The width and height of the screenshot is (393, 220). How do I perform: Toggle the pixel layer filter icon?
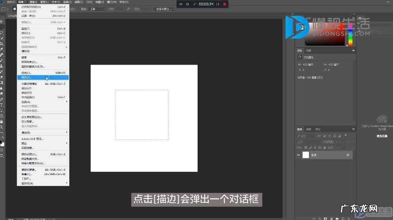point(319,136)
